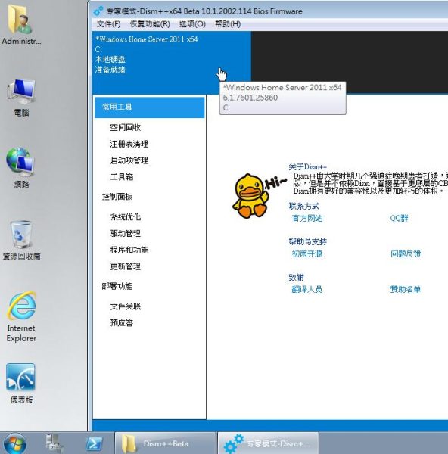The width and height of the screenshot is (448, 454).
Task: Click the 本地硬盘 text in image tile
Action: (x=110, y=60)
